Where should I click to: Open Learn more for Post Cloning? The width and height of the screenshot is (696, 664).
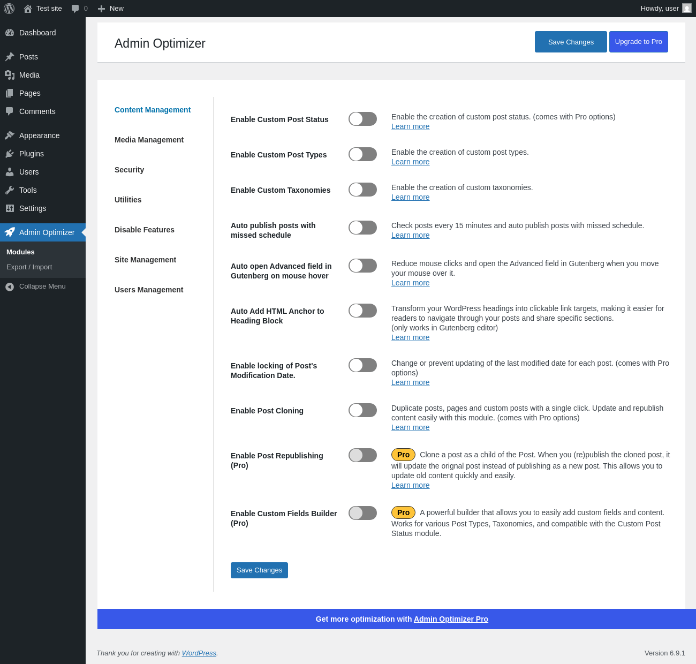[410, 427]
